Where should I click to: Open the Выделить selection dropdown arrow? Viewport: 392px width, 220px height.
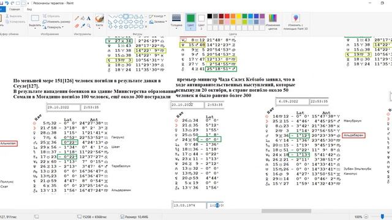click(35, 28)
